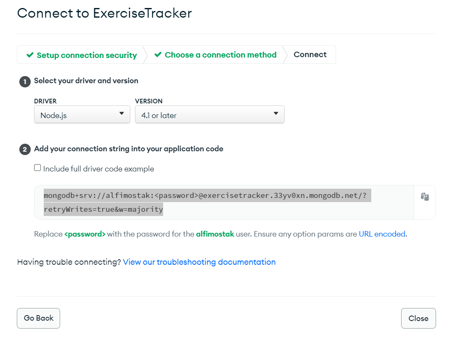The image size is (452, 337).
Task: Enable Include full driver code example
Action: coord(37,167)
